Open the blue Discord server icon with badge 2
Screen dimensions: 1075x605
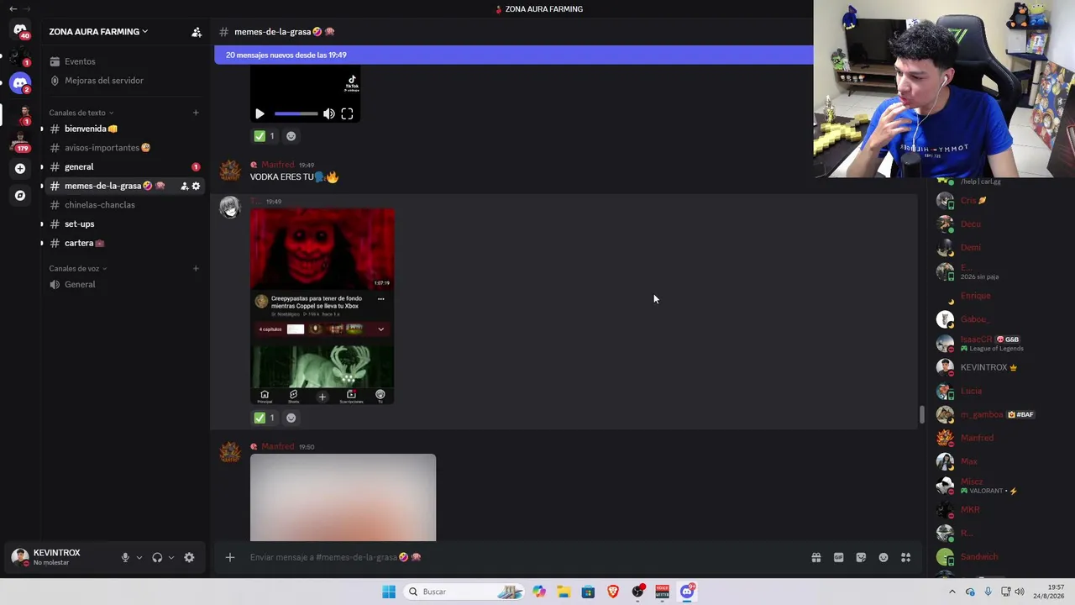[20, 83]
